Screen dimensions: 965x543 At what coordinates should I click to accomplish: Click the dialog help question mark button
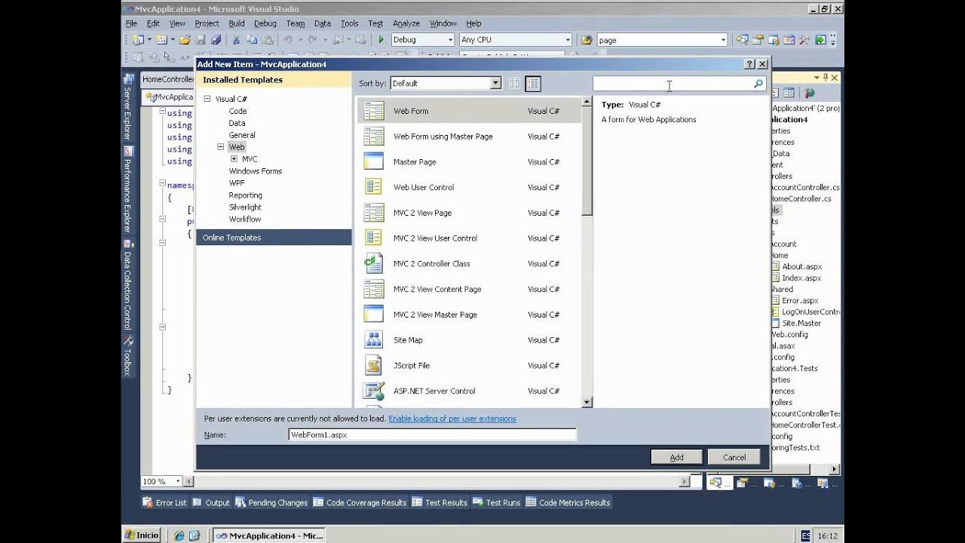pos(750,64)
